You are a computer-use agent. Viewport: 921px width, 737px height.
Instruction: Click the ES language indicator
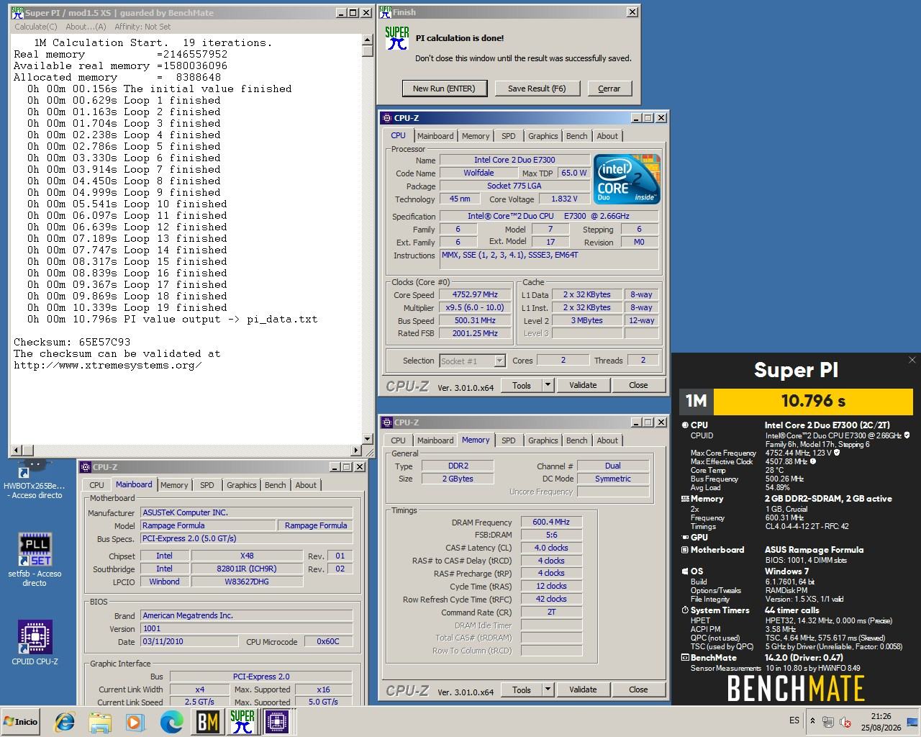pos(794,720)
